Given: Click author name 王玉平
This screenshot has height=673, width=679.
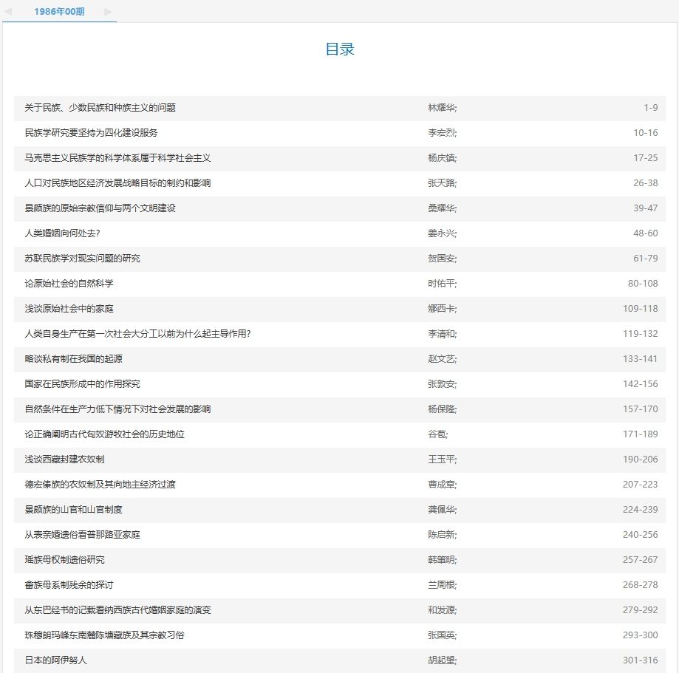Looking at the screenshot, I should (441, 459).
